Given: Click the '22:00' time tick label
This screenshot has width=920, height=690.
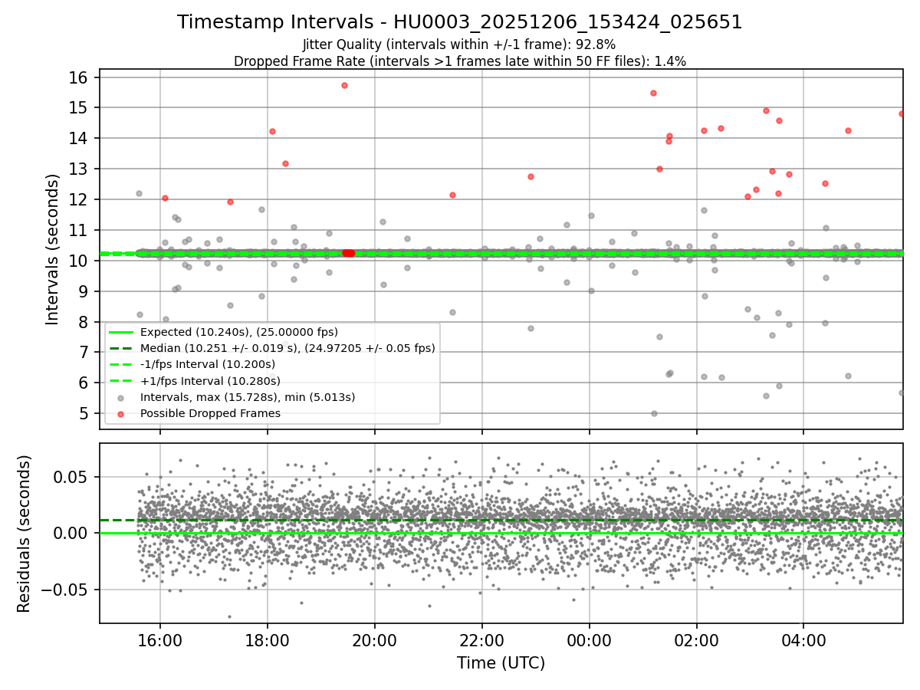Looking at the screenshot, I should click(481, 640).
